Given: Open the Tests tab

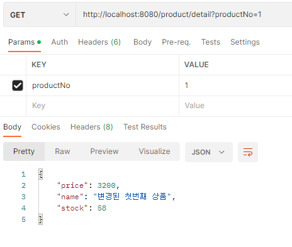Looking at the screenshot, I should click(x=211, y=42).
